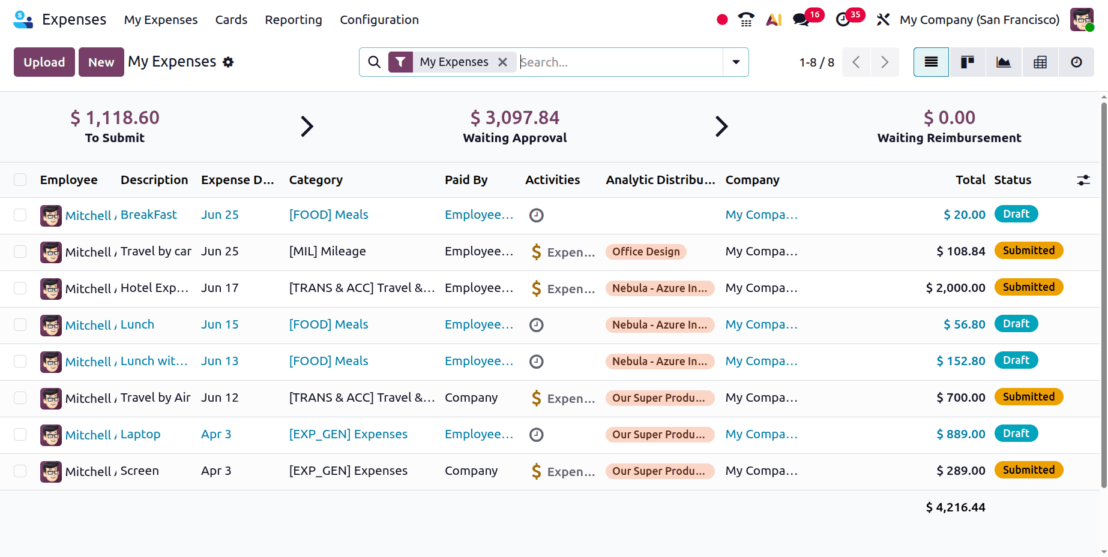The height and width of the screenshot is (557, 1108).
Task: Open the My Expenses menu
Action: pyautogui.click(x=161, y=20)
